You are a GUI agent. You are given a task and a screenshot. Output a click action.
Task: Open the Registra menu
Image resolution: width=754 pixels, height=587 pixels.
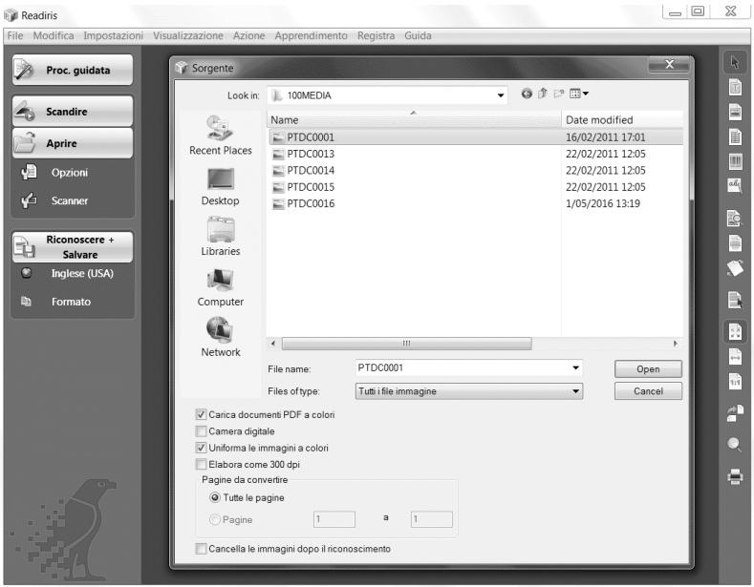(376, 35)
